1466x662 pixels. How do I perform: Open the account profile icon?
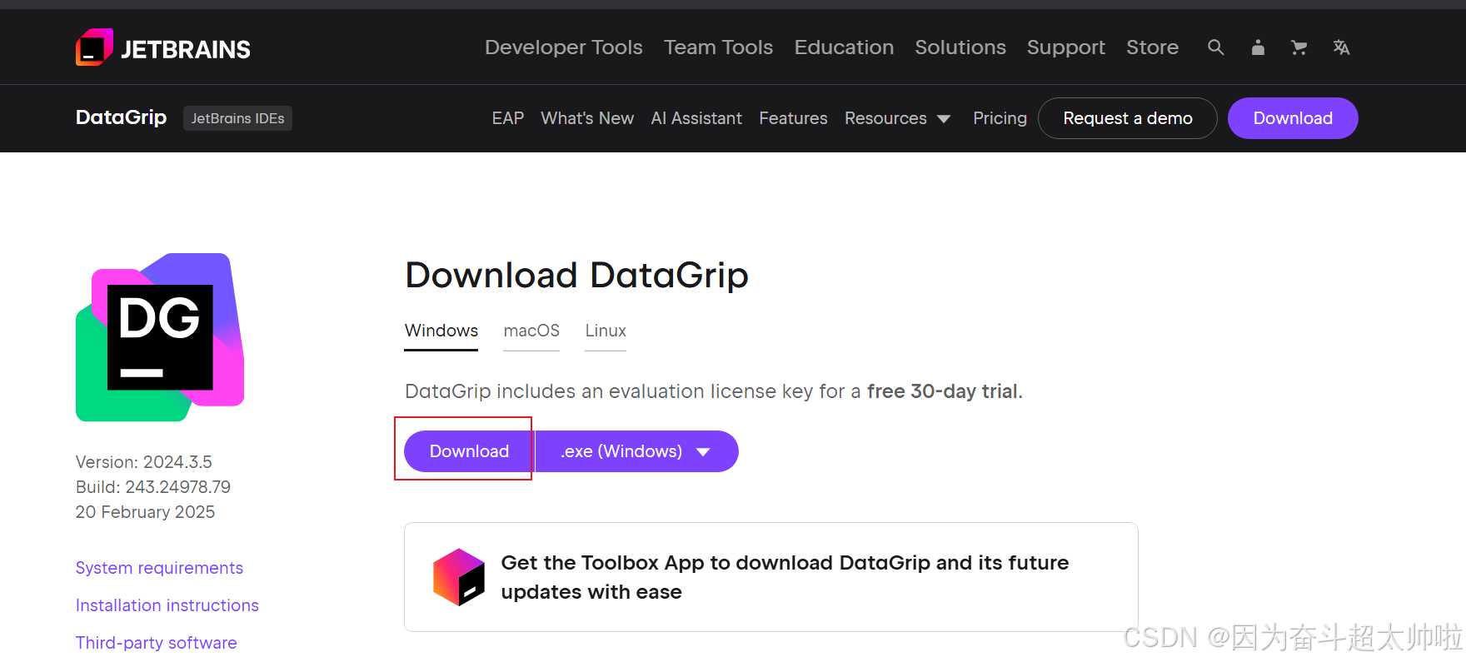(x=1258, y=47)
